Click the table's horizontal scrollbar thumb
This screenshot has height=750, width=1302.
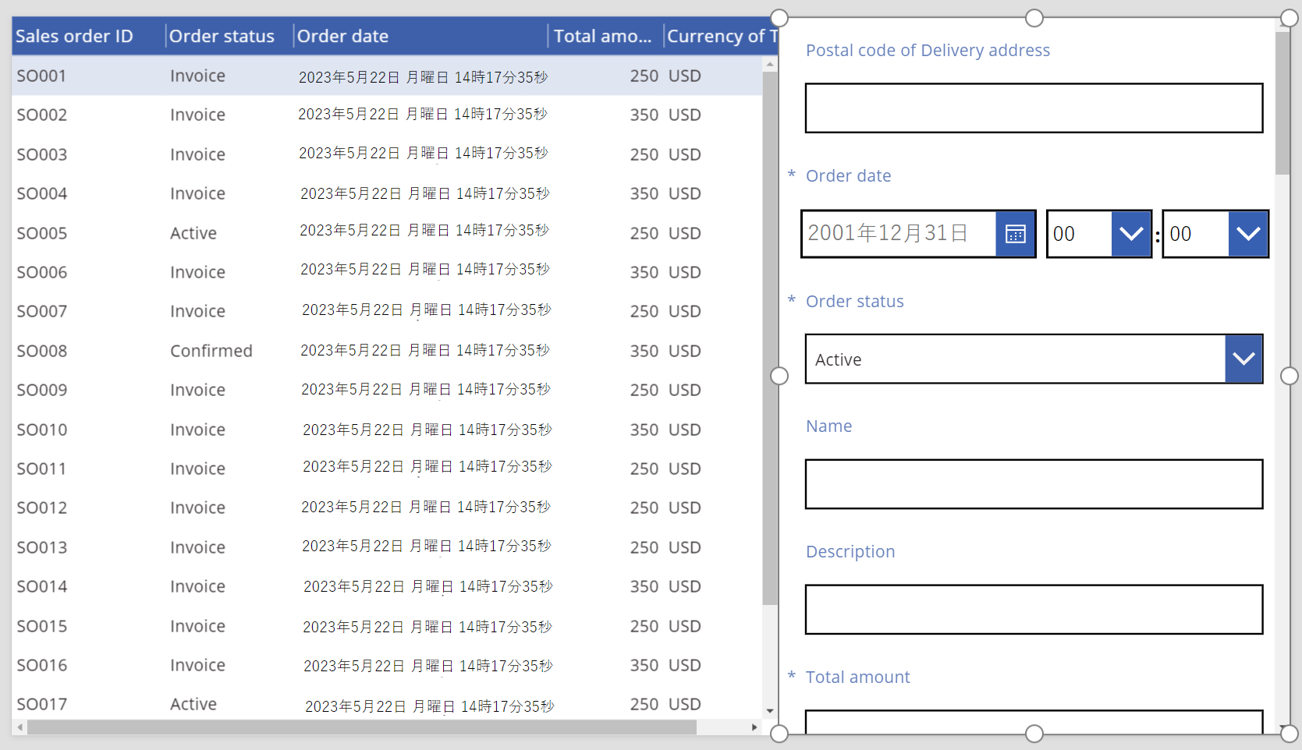362,727
